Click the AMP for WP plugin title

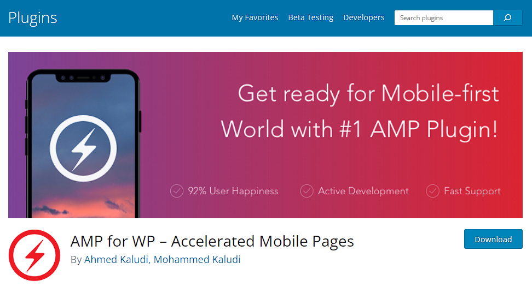click(x=212, y=242)
